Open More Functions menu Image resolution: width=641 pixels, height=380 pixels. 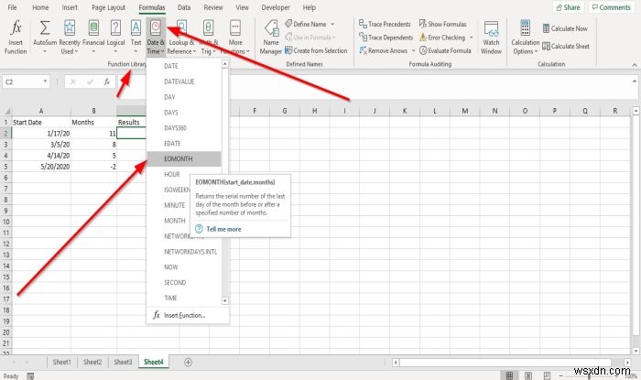tap(235, 37)
